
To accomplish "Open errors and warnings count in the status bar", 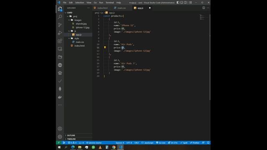I will [72, 142].
